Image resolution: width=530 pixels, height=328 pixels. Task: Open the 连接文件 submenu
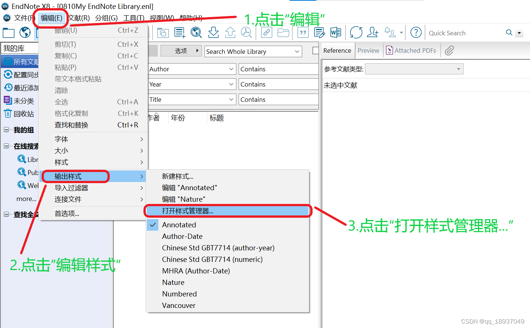tap(94, 199)
